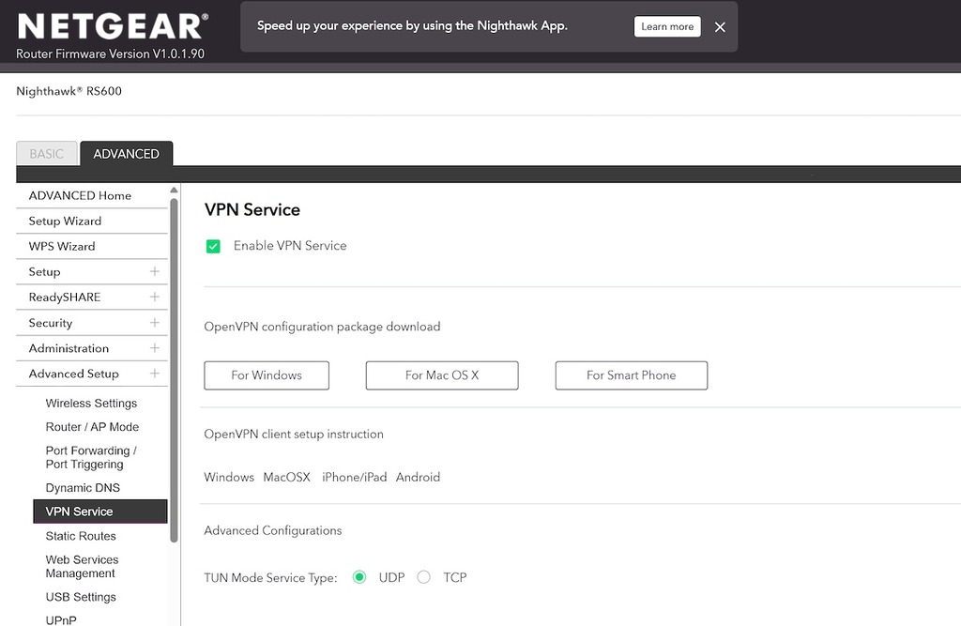961x626 pixels.
Task: Open the Dynamic DNS page
Action: (x=83, y=488)
